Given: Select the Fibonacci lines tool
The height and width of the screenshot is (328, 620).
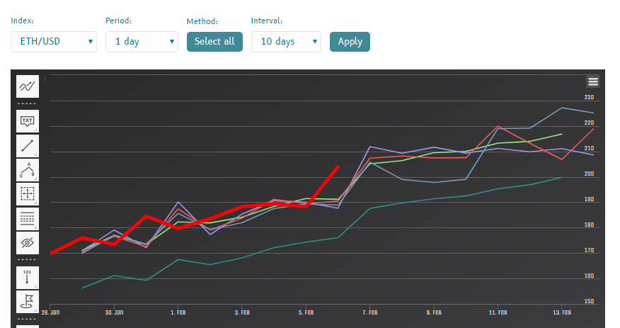Looking at the screenshot, I should 28,218.
